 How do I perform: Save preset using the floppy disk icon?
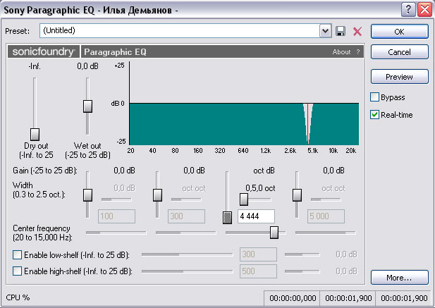(x=341, y=31)
